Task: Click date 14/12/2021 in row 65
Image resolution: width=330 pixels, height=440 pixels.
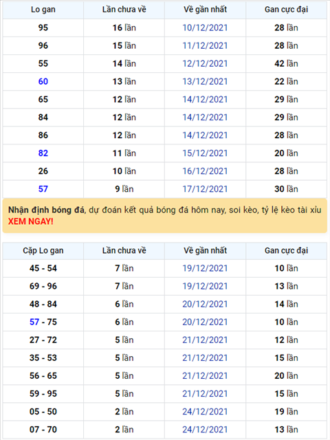Action: tap(205, 100)
